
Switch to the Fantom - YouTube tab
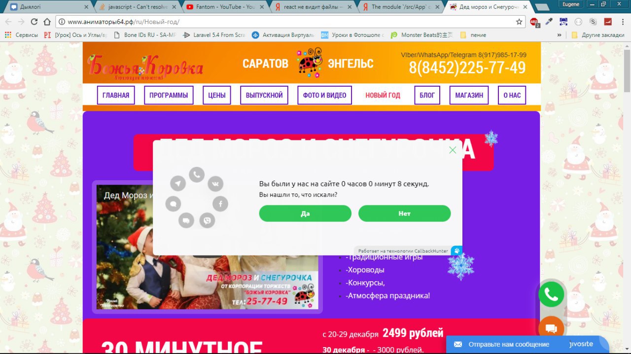click(224, 7)
